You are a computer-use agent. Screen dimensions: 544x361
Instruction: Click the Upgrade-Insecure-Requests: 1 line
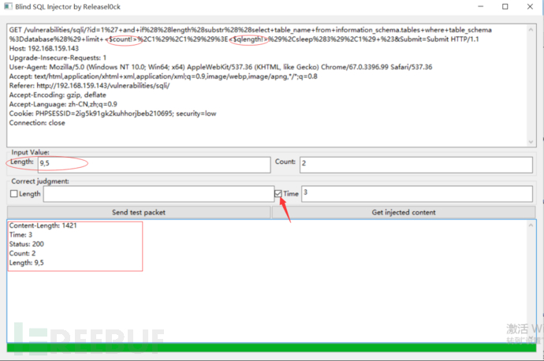58,58
